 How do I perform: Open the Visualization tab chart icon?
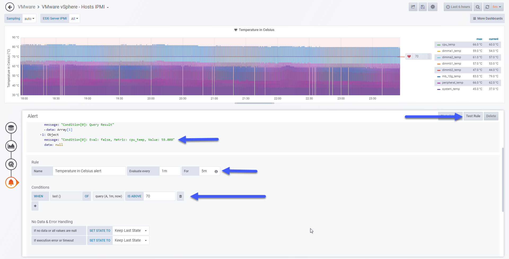(11, 146)
